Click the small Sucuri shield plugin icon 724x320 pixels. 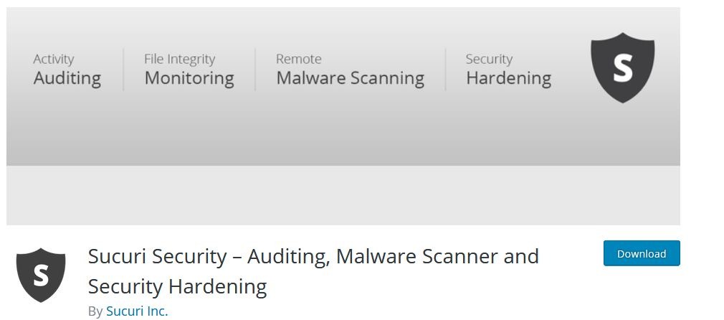click(41, 275)
